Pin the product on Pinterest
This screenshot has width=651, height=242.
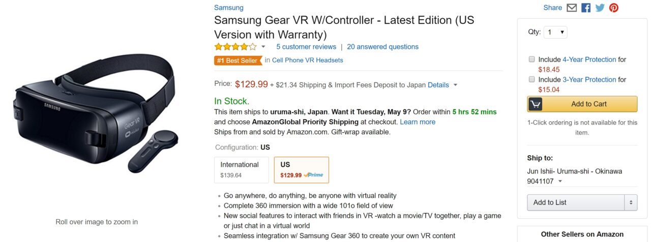click(x=614, y=8)
